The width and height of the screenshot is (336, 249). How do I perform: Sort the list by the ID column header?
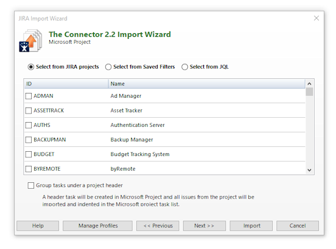coord(66,84)
